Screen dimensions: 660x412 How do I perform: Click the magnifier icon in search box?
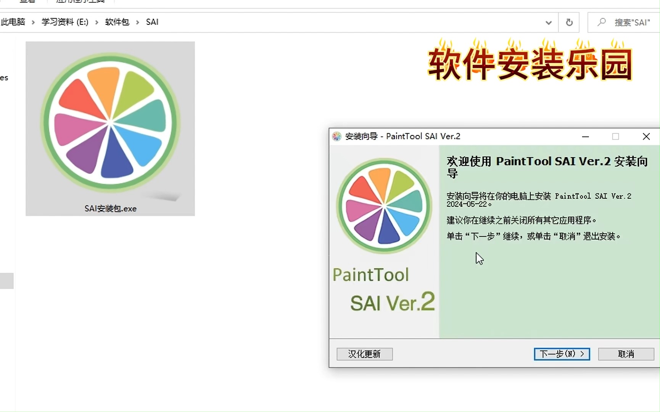coord(602,23)
